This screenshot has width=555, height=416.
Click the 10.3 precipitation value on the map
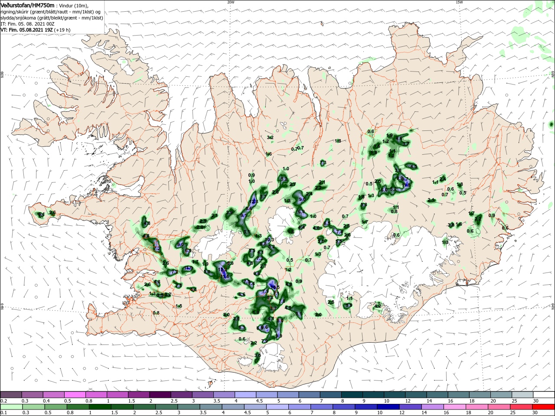(269, 239)
